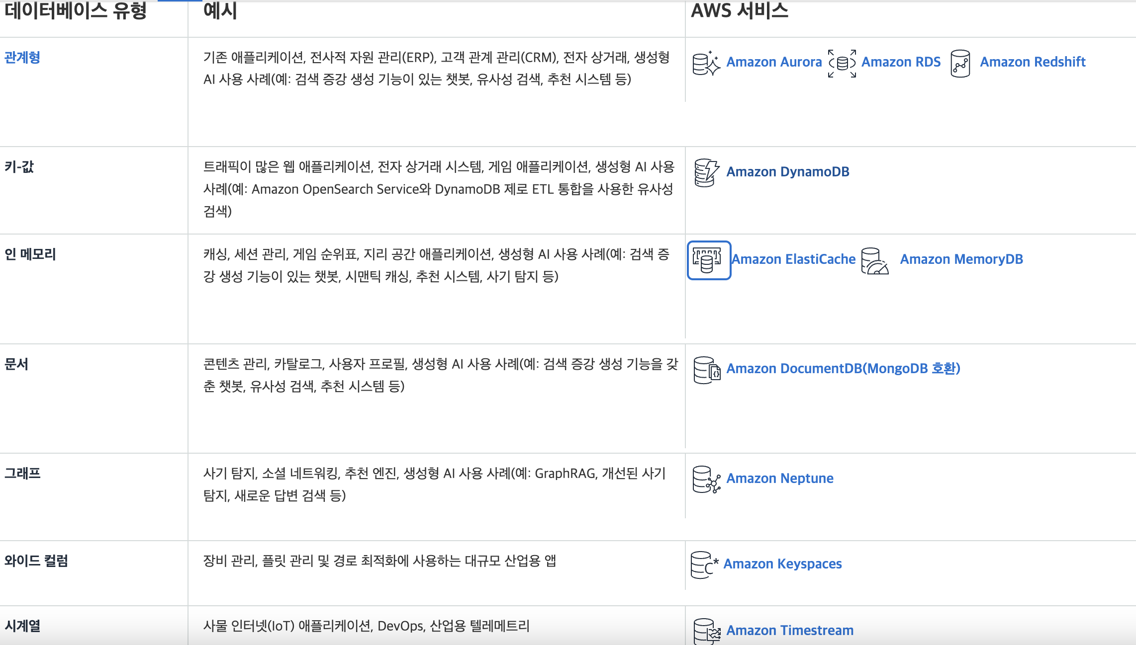Click the Amazon DocumentDB icon

coord(707,370)
